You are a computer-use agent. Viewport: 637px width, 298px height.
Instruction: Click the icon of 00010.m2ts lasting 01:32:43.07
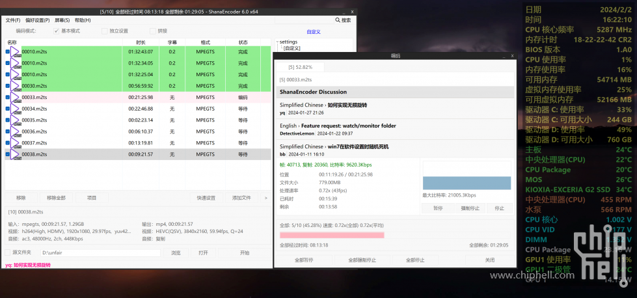click(16, 52)
